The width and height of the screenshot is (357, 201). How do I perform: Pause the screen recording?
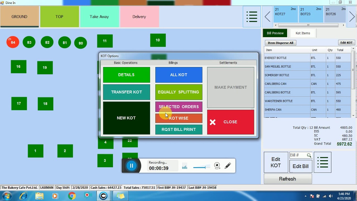click(131, 166)
